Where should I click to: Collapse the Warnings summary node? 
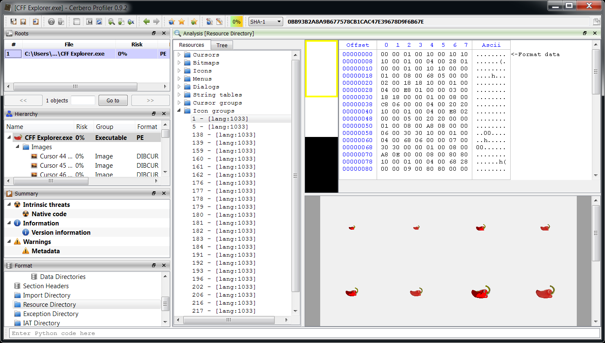coord(9,242)
